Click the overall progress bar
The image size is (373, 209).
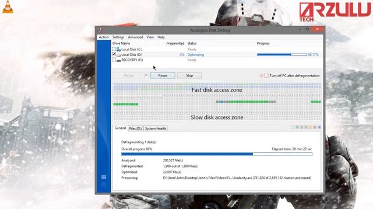pos(217,154)
